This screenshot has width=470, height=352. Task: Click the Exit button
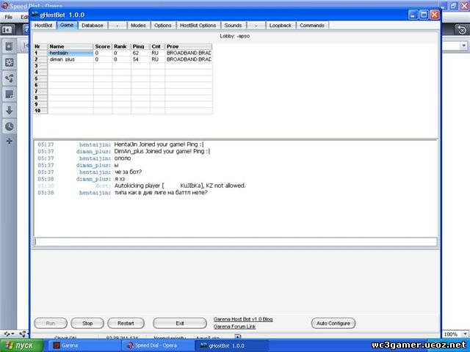pyautogui.click(x=179, y=323)
